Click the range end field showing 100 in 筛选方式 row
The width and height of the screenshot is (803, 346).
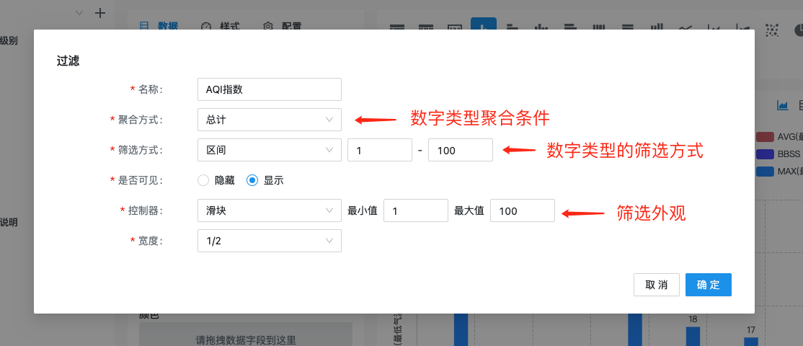(x=461, y=150)
